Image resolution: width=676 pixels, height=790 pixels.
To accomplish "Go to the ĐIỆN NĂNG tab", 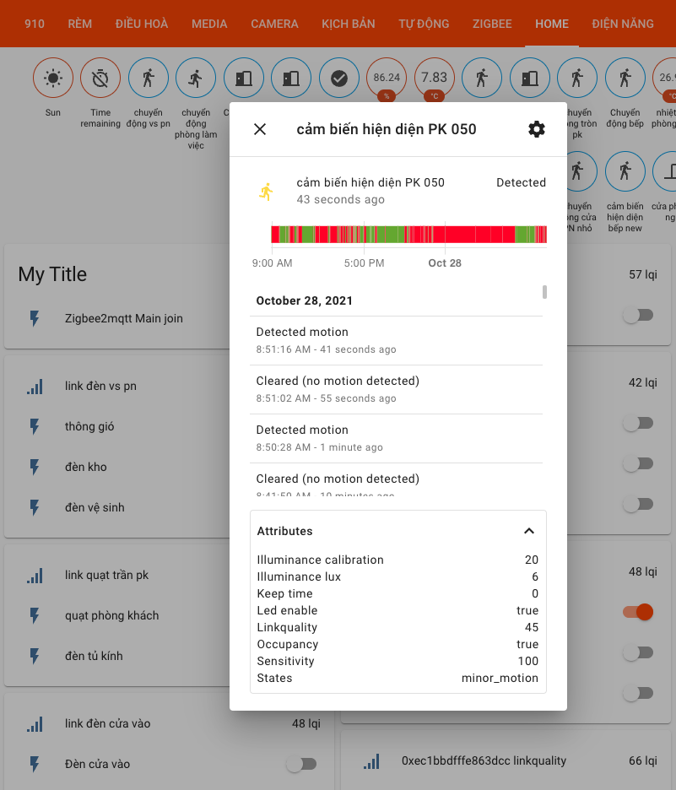I will [x=623, y=24].
